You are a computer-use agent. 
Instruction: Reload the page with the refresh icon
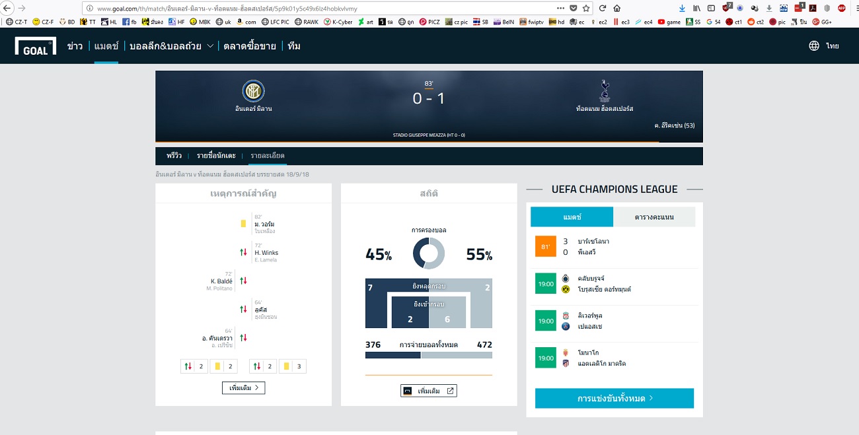[x=602, y=8]
